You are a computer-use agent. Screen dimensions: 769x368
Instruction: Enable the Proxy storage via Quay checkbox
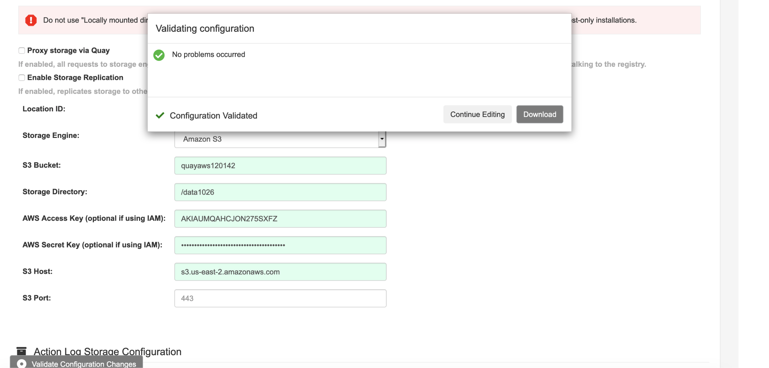coord(22,51)
